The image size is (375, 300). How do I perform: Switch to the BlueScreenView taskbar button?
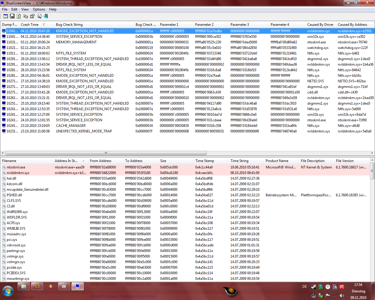(77, 286)
